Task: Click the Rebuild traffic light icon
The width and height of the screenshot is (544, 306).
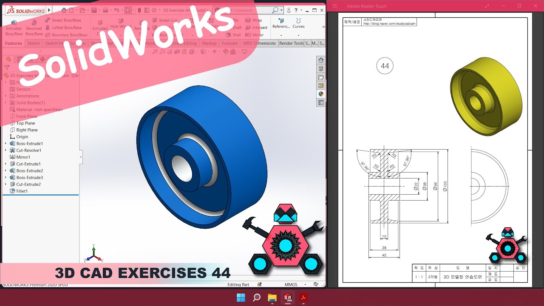Action: (x=139, y=10)
